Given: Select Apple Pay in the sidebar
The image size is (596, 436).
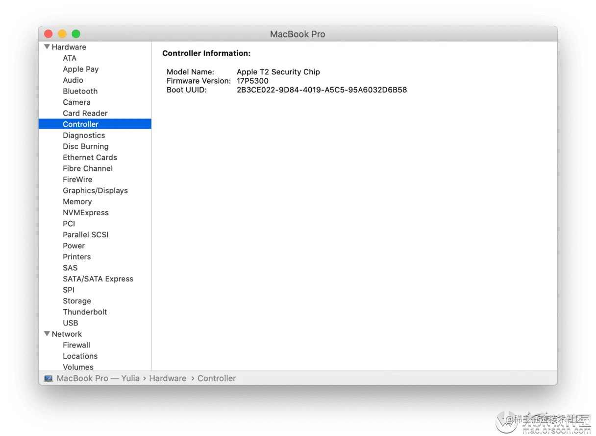Looking at the screenshot, I should pos(80,69).
